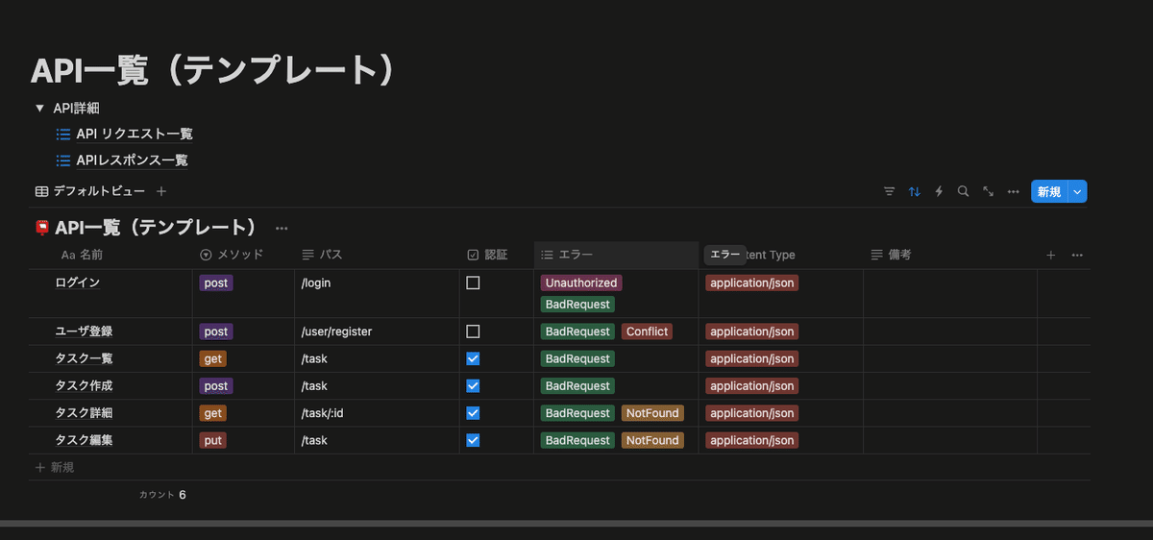
Task: Click the Unauthorized error tag
Action: click(x=581, y=283)
